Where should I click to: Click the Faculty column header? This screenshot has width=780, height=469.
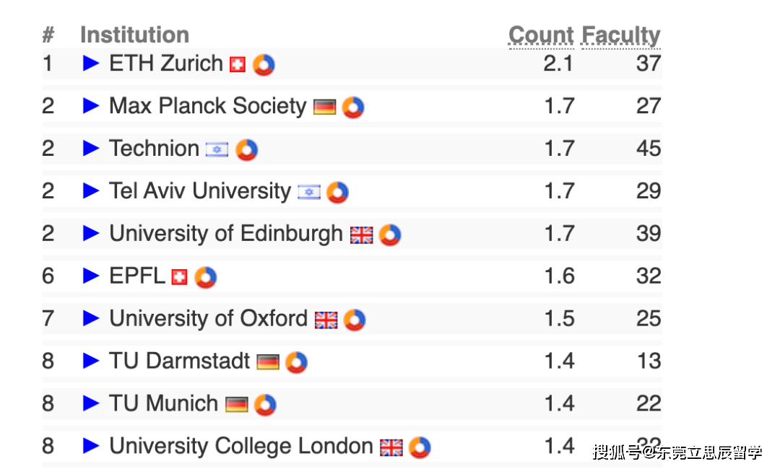coord(621,35)
